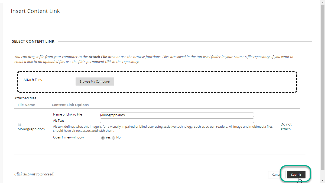Click the Monograph.docx file name text
This screenshot has height=183, width=325.
point(31,129)
